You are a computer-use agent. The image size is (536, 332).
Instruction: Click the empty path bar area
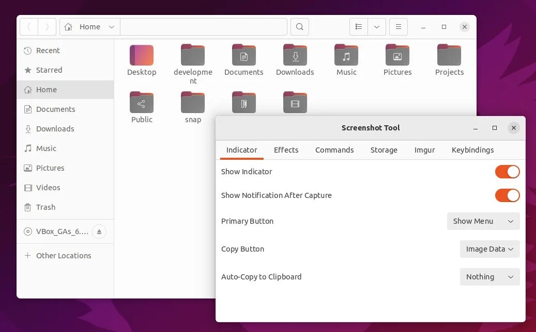coord(204,27)
